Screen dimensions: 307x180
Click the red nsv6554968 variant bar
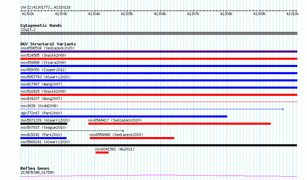132,138
